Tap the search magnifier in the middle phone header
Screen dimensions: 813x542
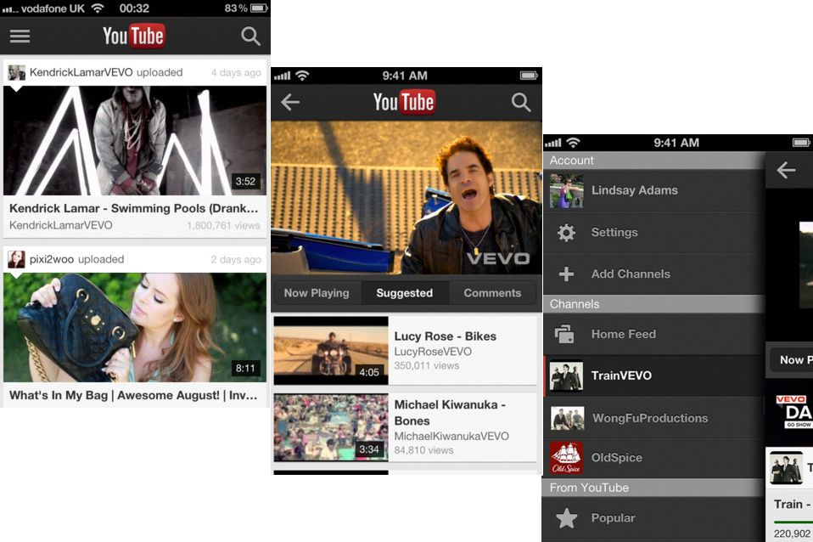[x=521, y=102]
